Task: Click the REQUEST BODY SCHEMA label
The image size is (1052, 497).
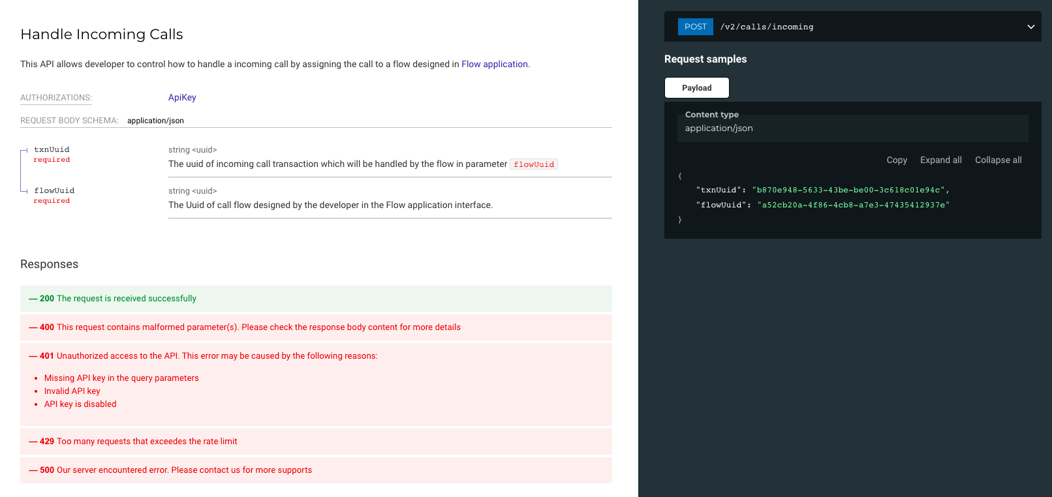Action: pos(69,121)
